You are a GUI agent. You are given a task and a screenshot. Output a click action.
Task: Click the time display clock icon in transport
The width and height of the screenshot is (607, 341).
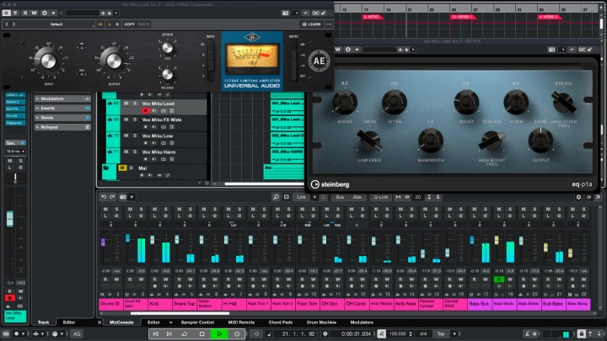(325, 333)
